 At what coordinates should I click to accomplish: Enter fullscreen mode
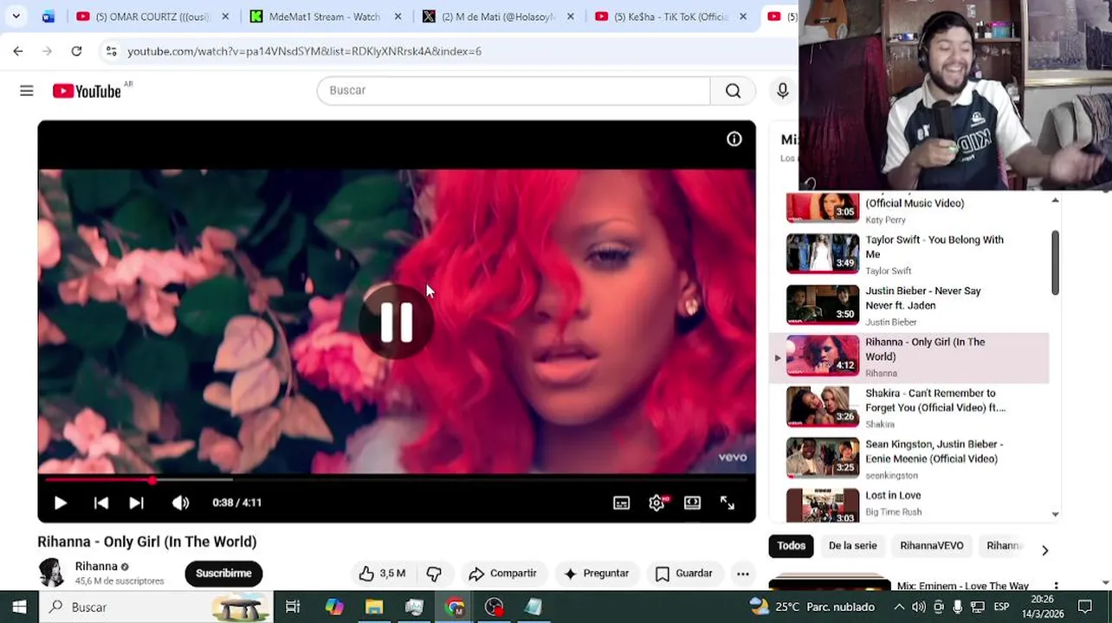click(x=727, y=503)
